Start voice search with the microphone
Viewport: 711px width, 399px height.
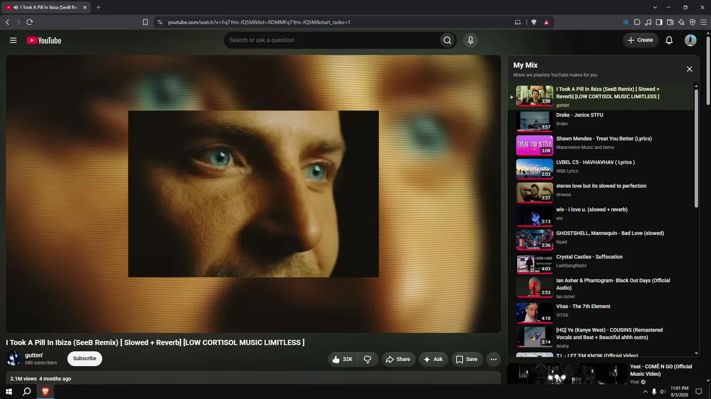pos(470,40)
